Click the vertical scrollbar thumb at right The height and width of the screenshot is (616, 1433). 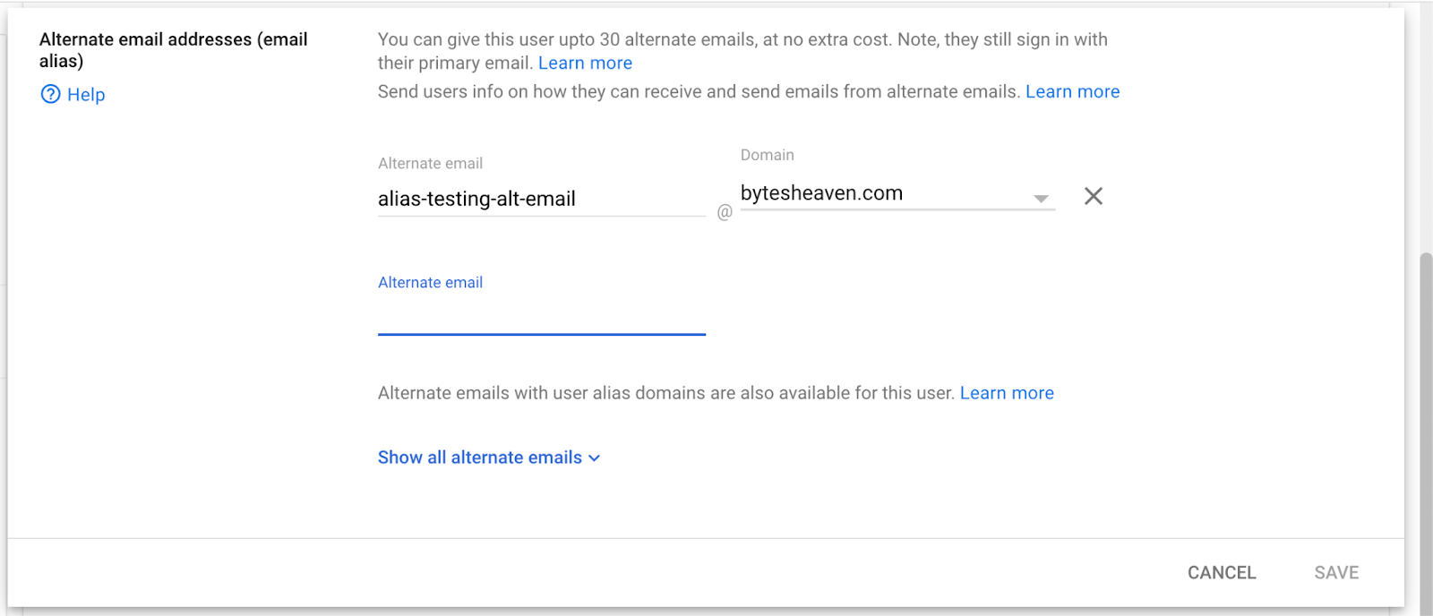tap(1426, 430)
